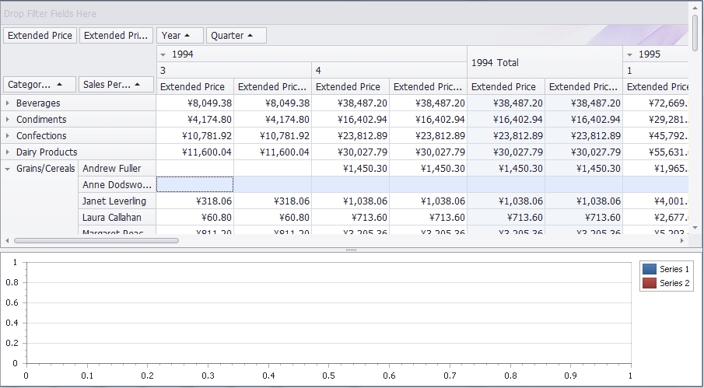The height and width of the screenshot is (388, 704).
Task: Select the Andrew Fuller row header
Action: point(117,168)
